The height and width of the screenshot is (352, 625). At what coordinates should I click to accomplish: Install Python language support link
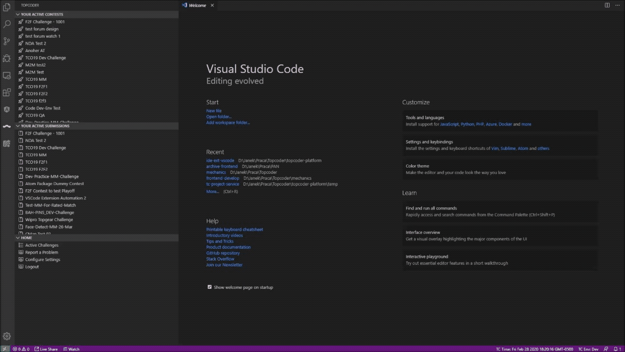point(467,124)
